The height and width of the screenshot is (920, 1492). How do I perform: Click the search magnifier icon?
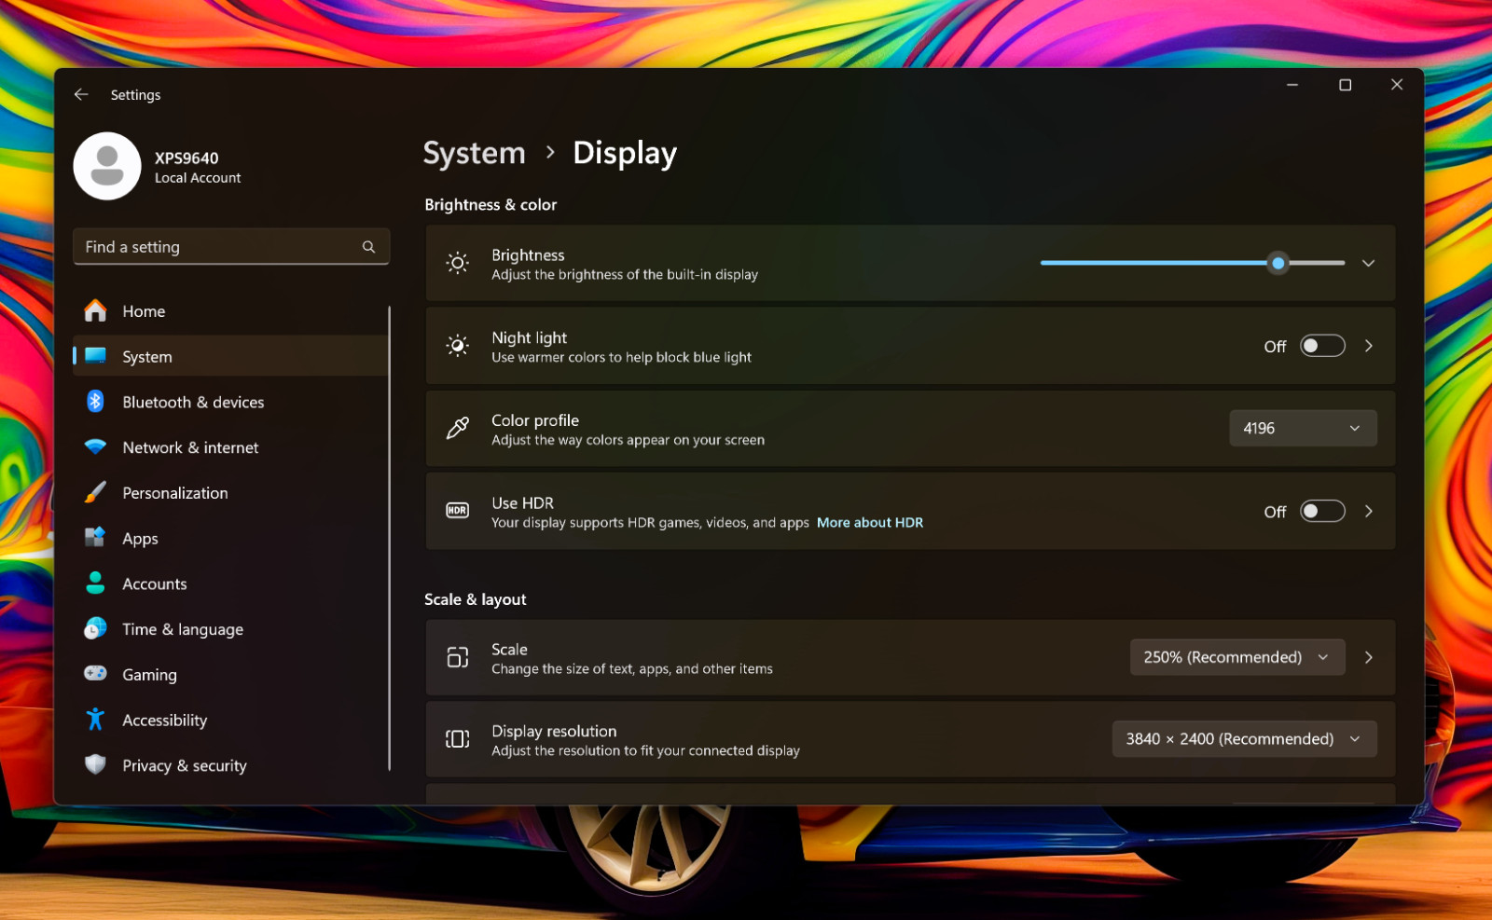(x=368, y=247)
